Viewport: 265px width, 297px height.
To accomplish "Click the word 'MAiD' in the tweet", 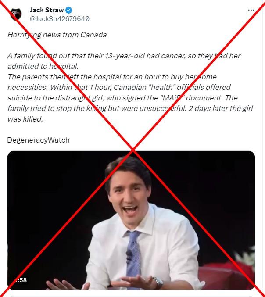I will tap(172, 98).
